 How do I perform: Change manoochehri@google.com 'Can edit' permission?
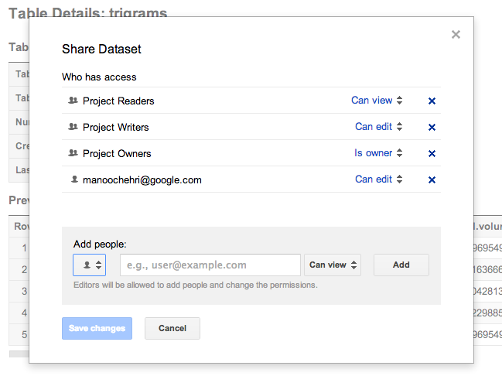coord(378,179)
